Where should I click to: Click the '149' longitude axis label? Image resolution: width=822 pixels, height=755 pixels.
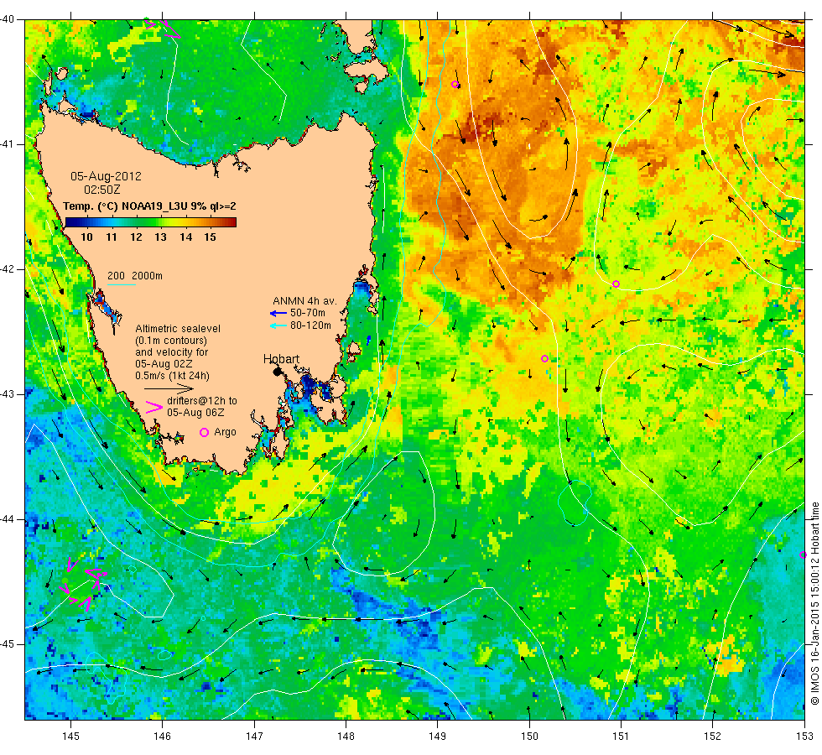pos(437,737)
